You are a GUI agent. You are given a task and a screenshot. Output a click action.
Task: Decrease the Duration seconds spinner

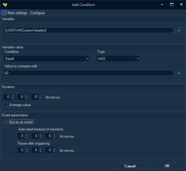click(40, 98)
